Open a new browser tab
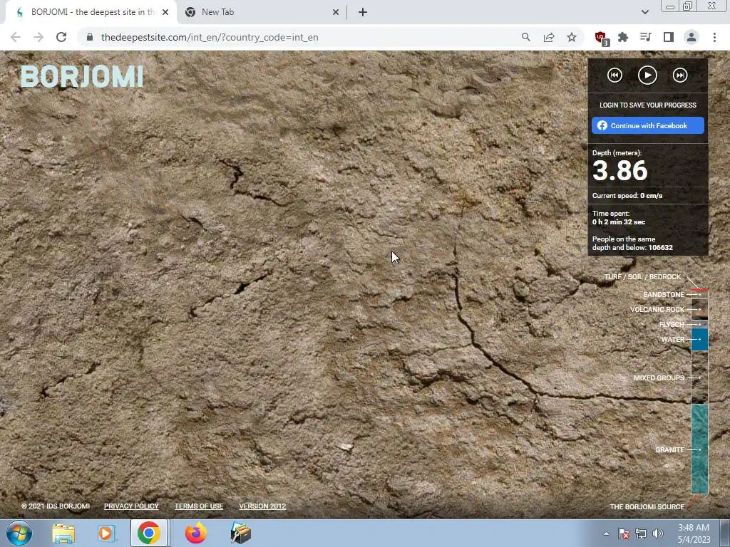The image size is (730, 547). tap(363, 13)
